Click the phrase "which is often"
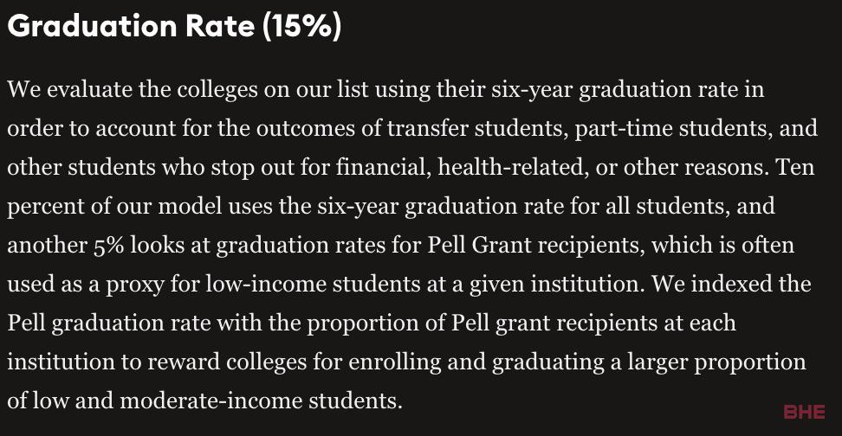 (x=722, y=245)
